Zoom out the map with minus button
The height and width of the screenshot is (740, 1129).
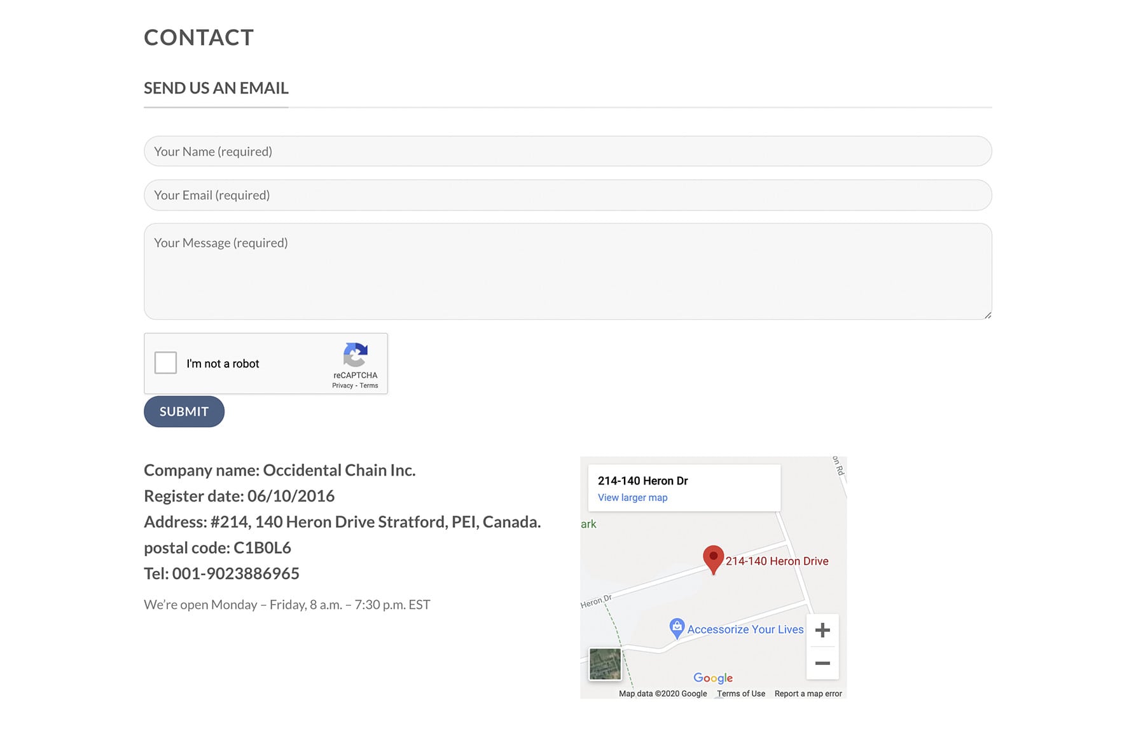pyautogui.click(x=822, y=663)
